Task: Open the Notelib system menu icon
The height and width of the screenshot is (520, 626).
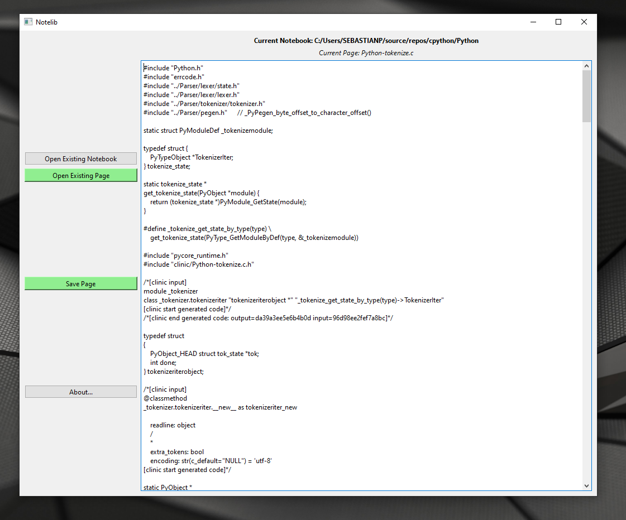Action: pyautogui.click(x=28, y=21)
